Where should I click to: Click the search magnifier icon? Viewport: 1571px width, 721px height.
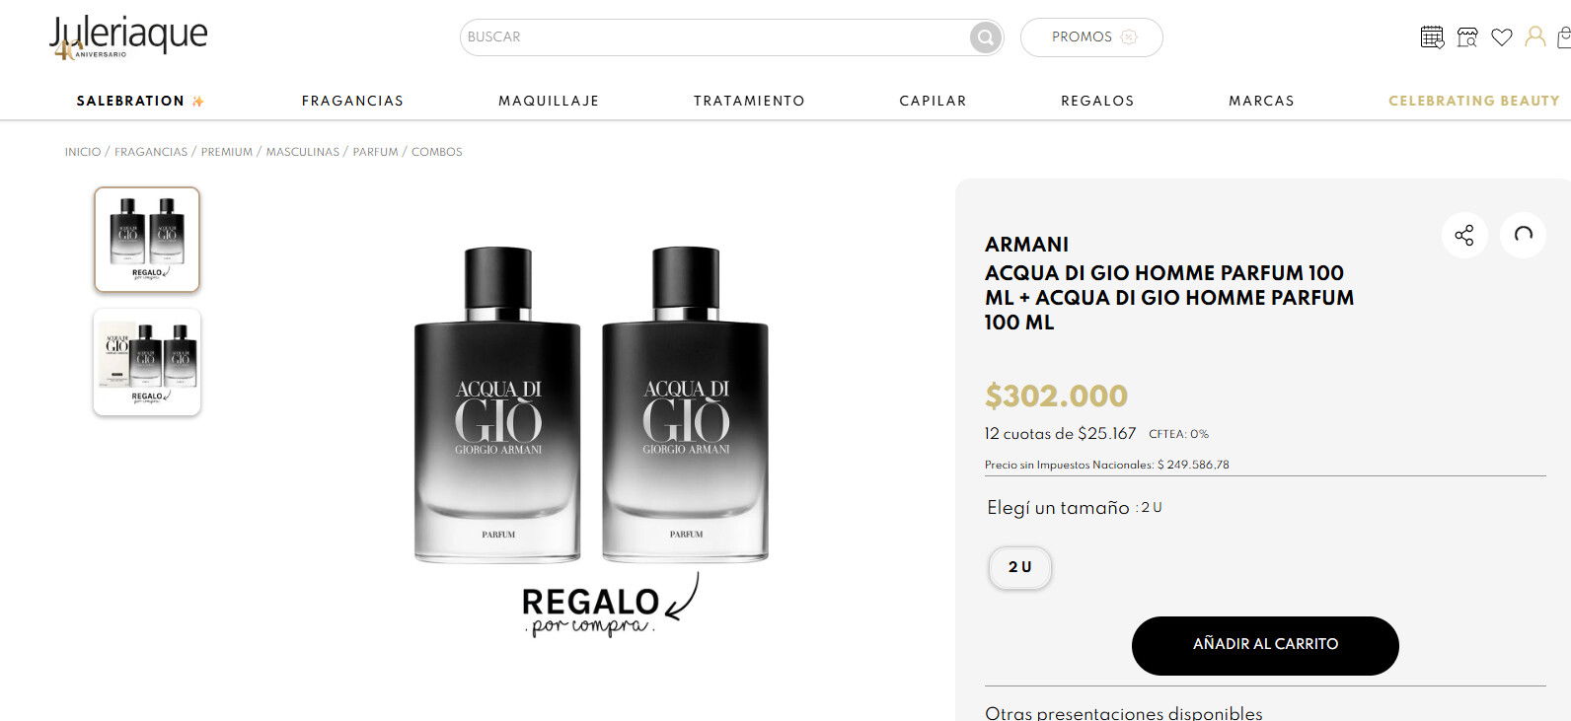[x=985, y=37]
